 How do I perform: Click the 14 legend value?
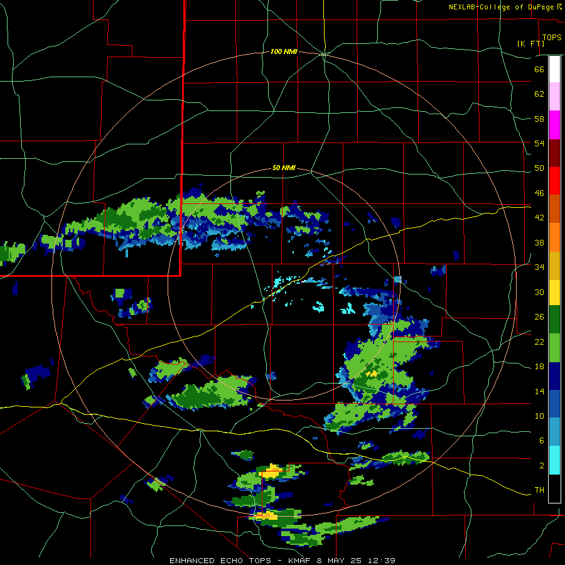(x=539, y=391)
